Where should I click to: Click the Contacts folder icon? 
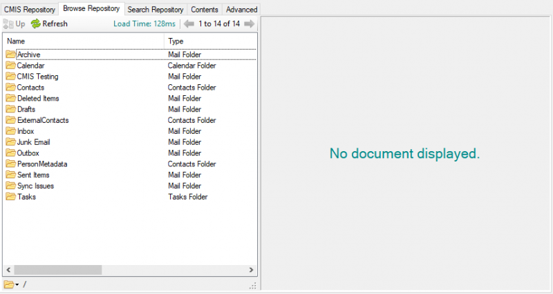pos(10,88)
